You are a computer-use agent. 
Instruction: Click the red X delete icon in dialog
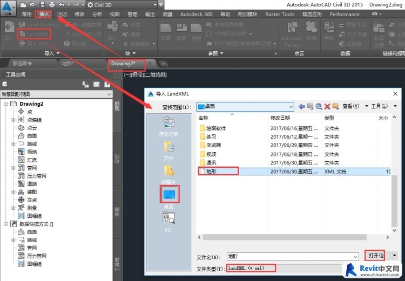coord(327,106)
